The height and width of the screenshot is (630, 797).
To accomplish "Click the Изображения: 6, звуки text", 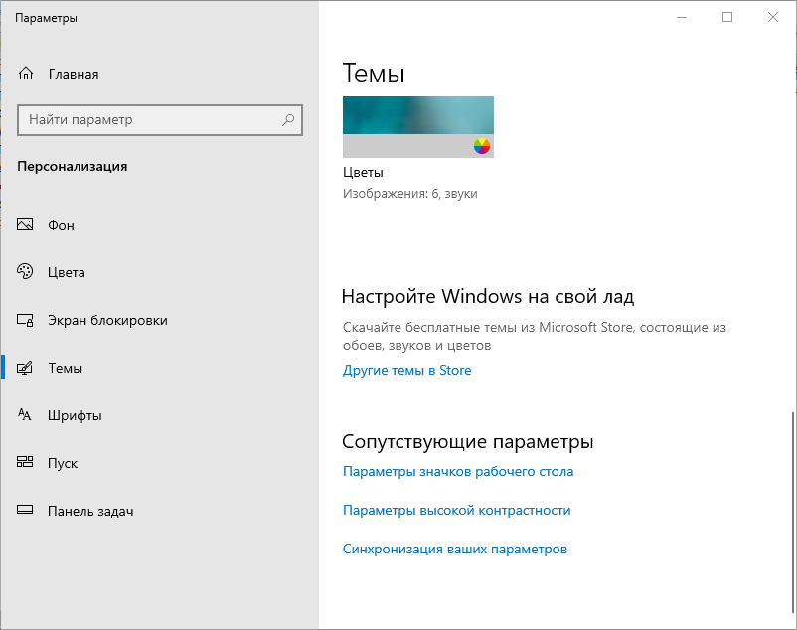I will (410, 193).
